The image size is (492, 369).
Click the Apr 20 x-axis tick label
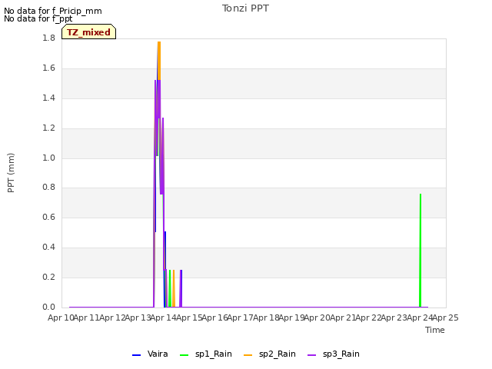tap(317, 317)
